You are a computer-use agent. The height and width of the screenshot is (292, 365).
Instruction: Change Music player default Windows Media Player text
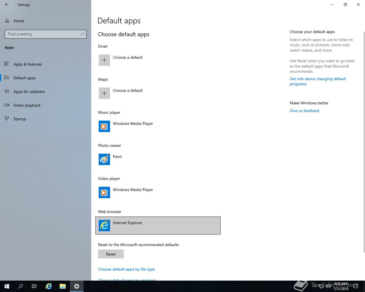[x=133, y=123]
